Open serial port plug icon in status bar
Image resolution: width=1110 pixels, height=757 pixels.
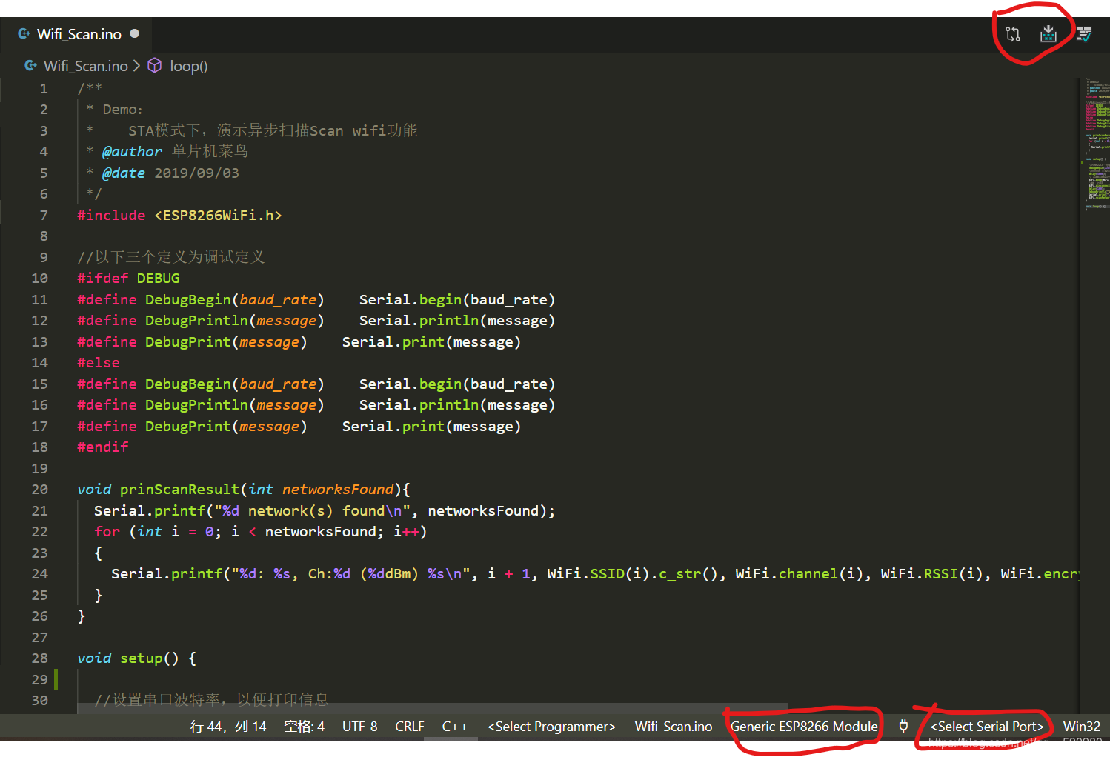coord(903,726)
